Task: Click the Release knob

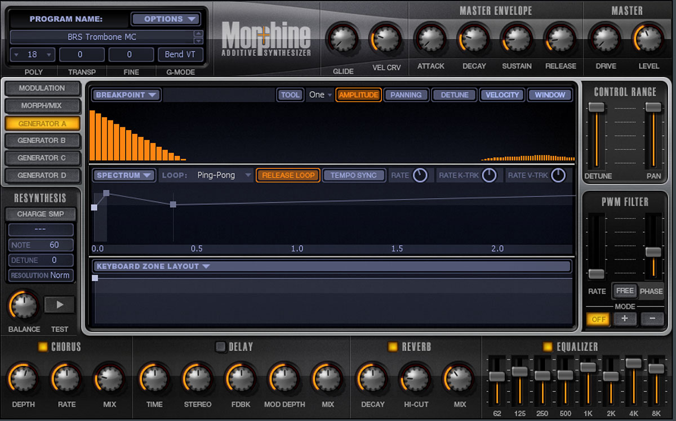Action: coord(561,38)
